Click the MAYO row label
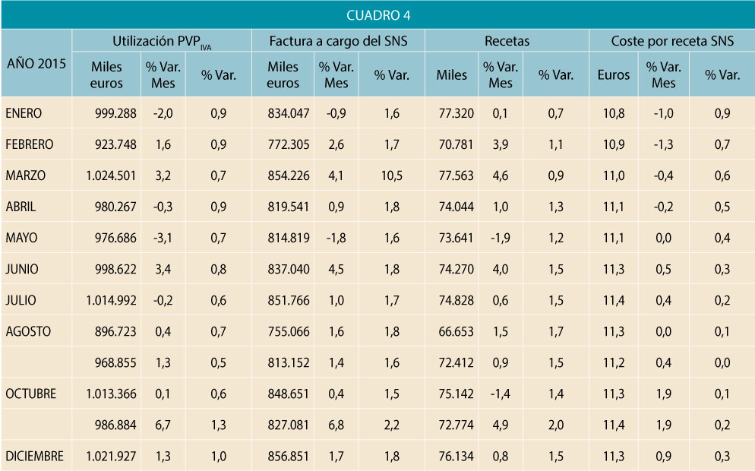 tap(21, 238)
